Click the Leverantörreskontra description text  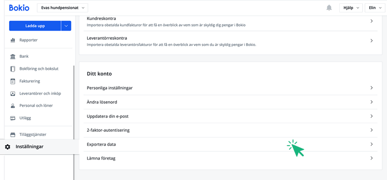172,45
